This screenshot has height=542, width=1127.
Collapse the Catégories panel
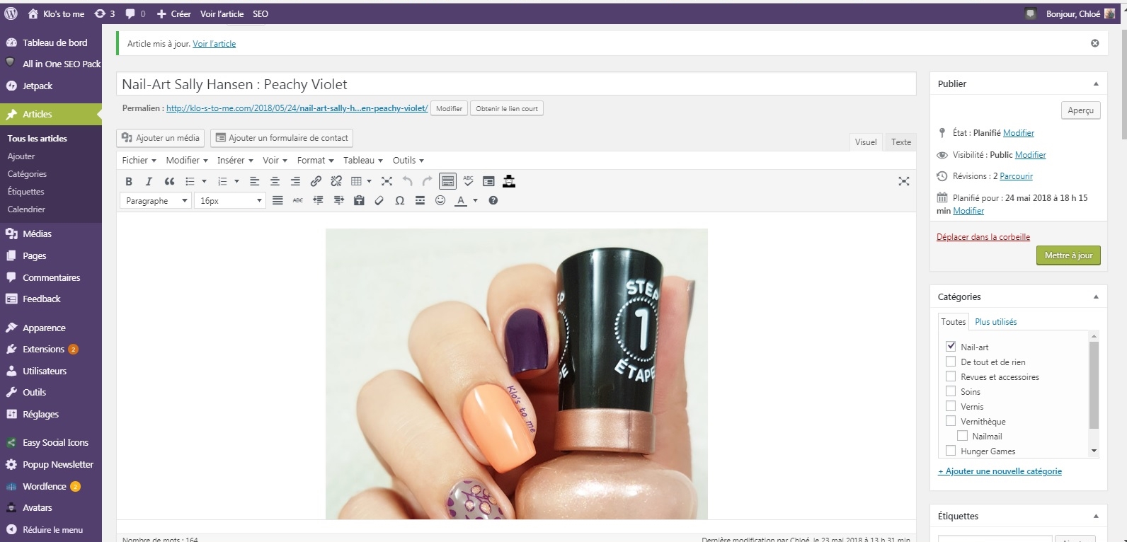click(x=1096, y=296)
